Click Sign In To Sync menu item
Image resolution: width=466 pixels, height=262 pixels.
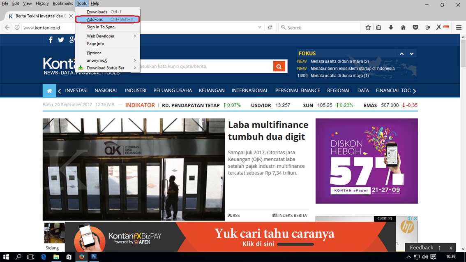(107, 27)
